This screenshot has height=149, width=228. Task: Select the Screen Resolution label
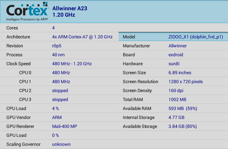(x=140, y=82)
